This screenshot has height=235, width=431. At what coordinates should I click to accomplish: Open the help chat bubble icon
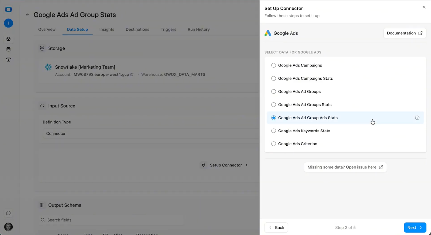coord(8,213)
